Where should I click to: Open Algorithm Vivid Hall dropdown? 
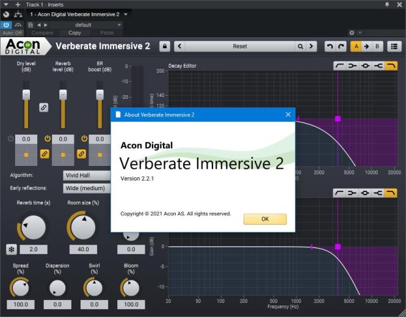[87, 176]
